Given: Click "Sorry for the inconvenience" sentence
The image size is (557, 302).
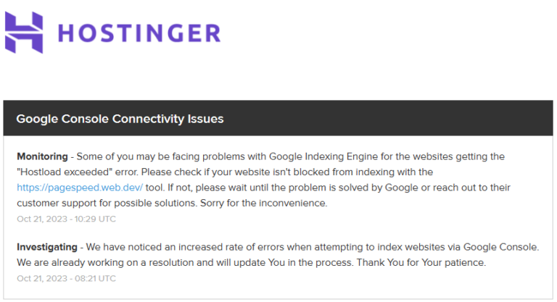Looking at the screenshot, I should tap(263, 203).
